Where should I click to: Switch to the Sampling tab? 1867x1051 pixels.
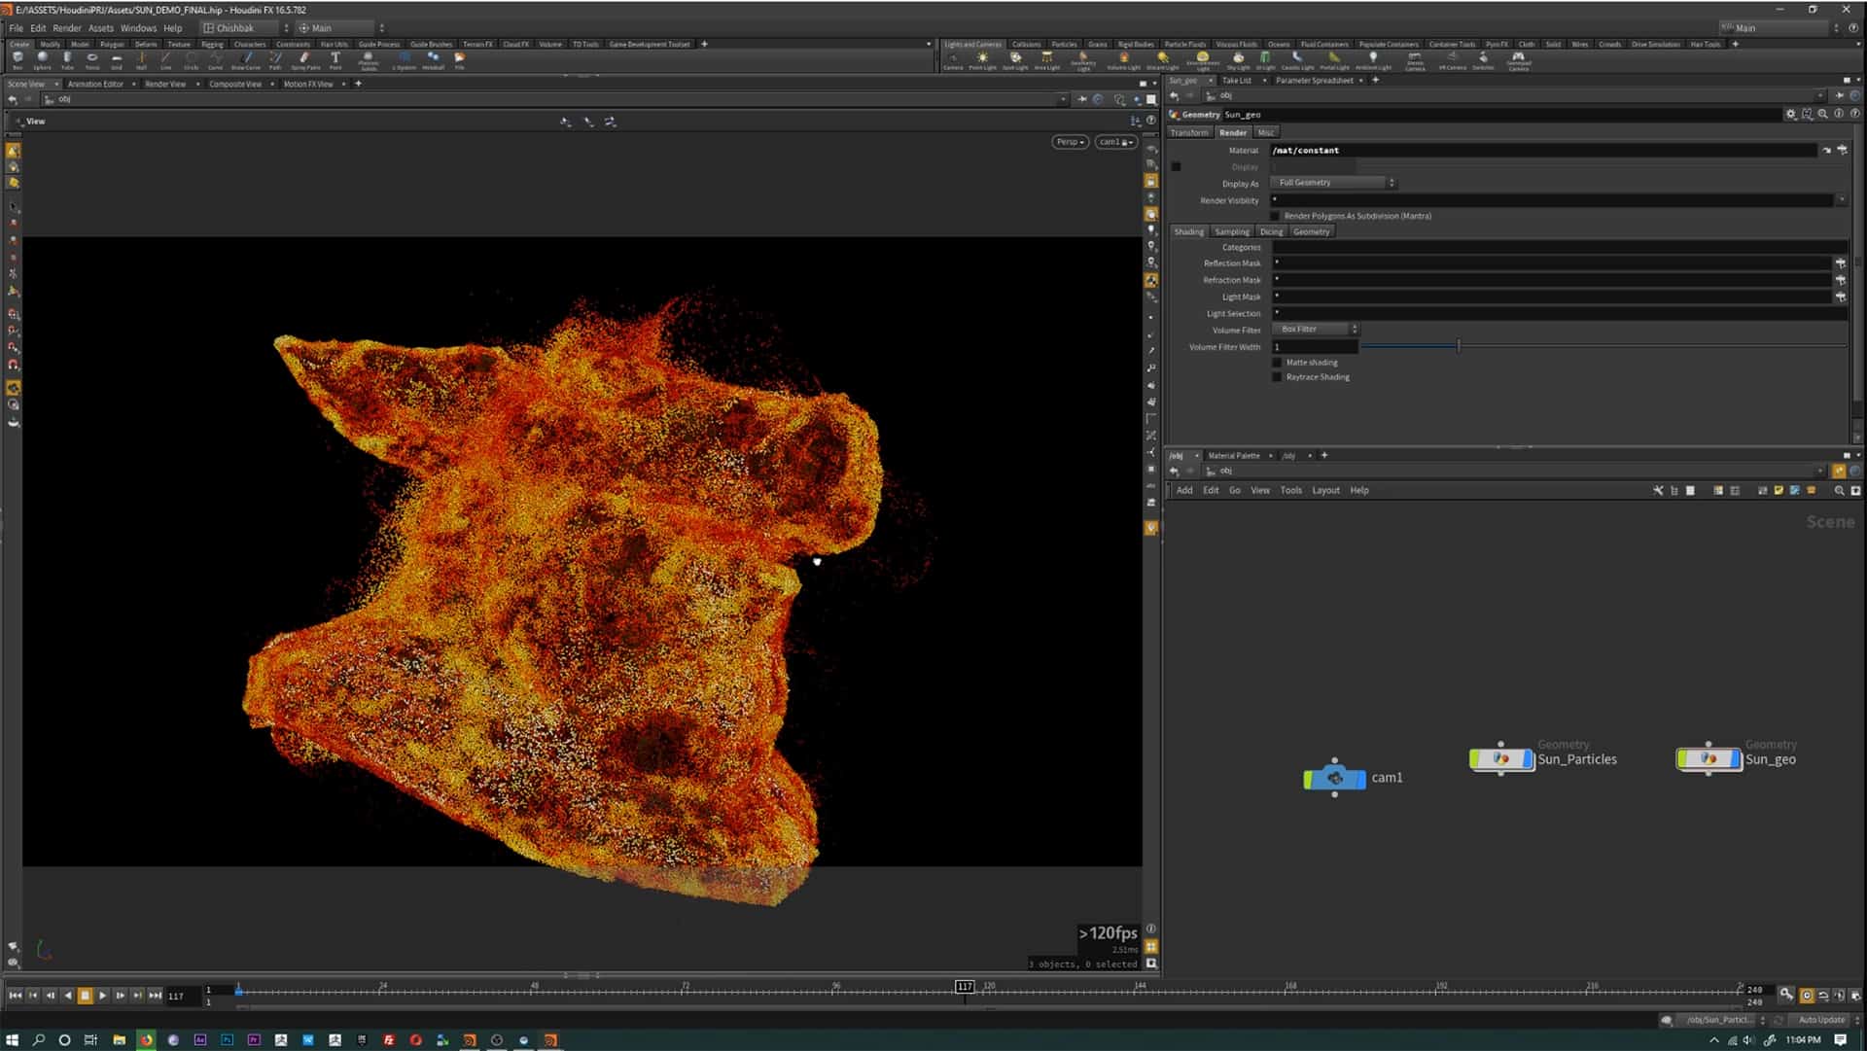1231,232
